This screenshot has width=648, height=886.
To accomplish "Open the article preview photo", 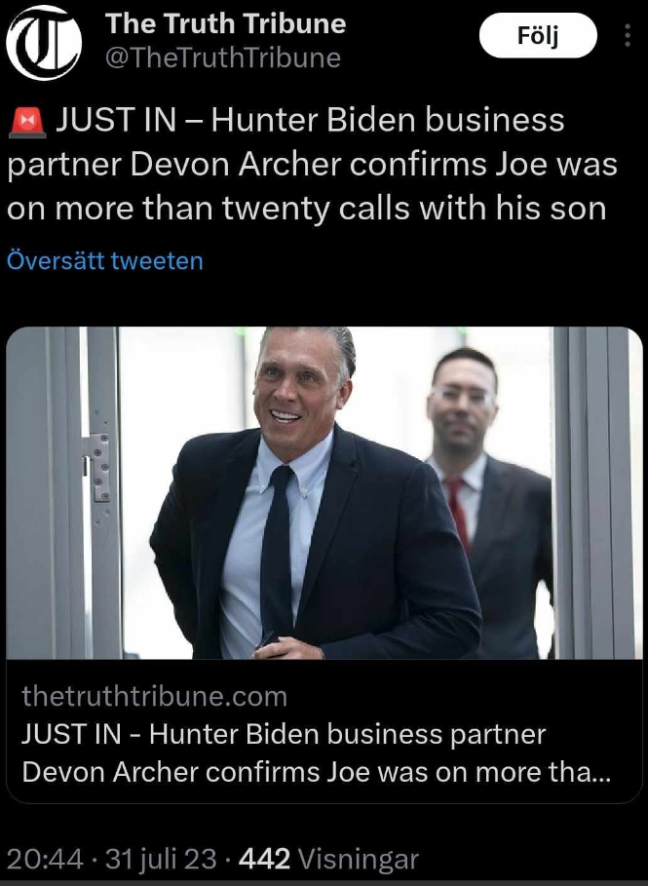I will (x=324, y=492).
